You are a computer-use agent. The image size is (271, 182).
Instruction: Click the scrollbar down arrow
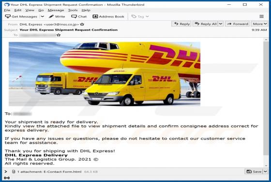click(266, 166)
